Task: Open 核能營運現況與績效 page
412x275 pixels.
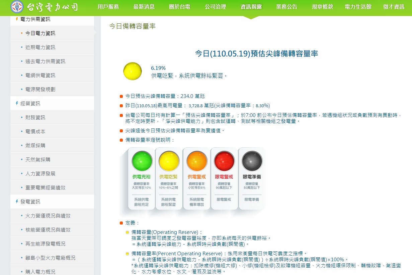Action: tap(48, 230)
